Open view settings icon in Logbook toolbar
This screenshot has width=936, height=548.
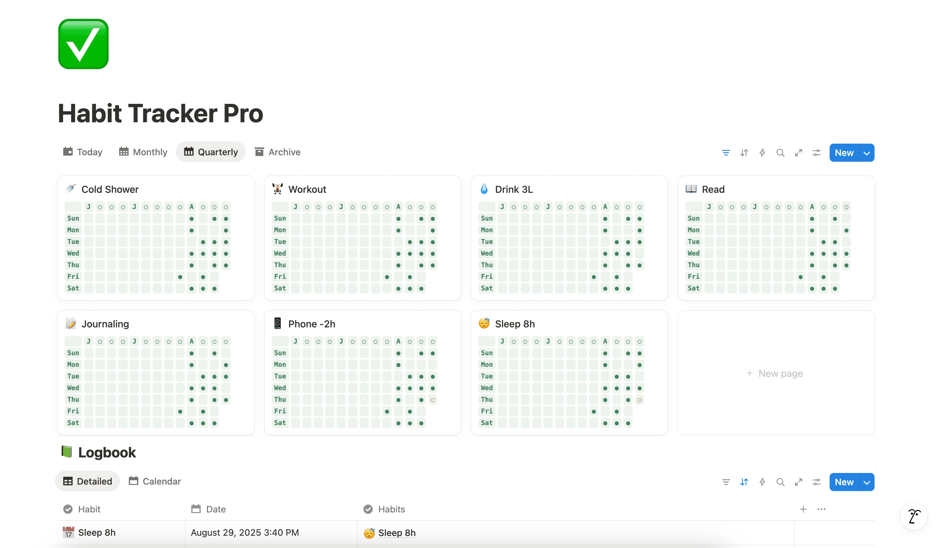pos(816,482)
